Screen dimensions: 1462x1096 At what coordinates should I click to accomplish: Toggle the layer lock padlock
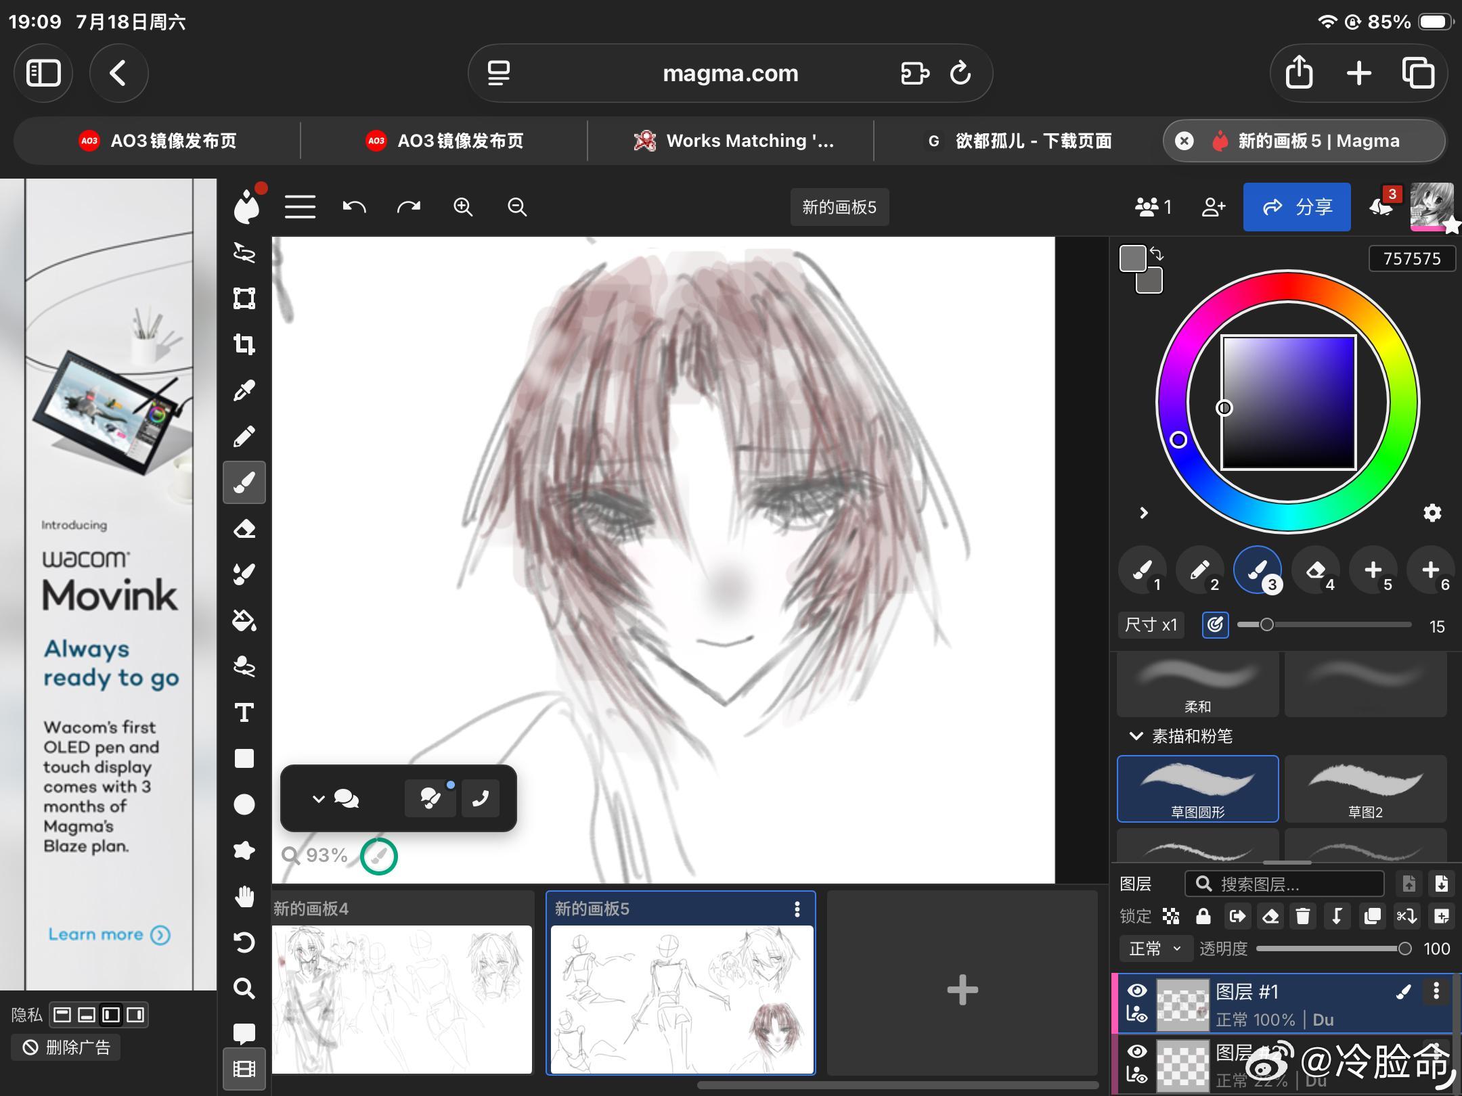click(1203, 916)
